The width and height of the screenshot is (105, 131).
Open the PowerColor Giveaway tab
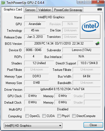tap(68, 10)
